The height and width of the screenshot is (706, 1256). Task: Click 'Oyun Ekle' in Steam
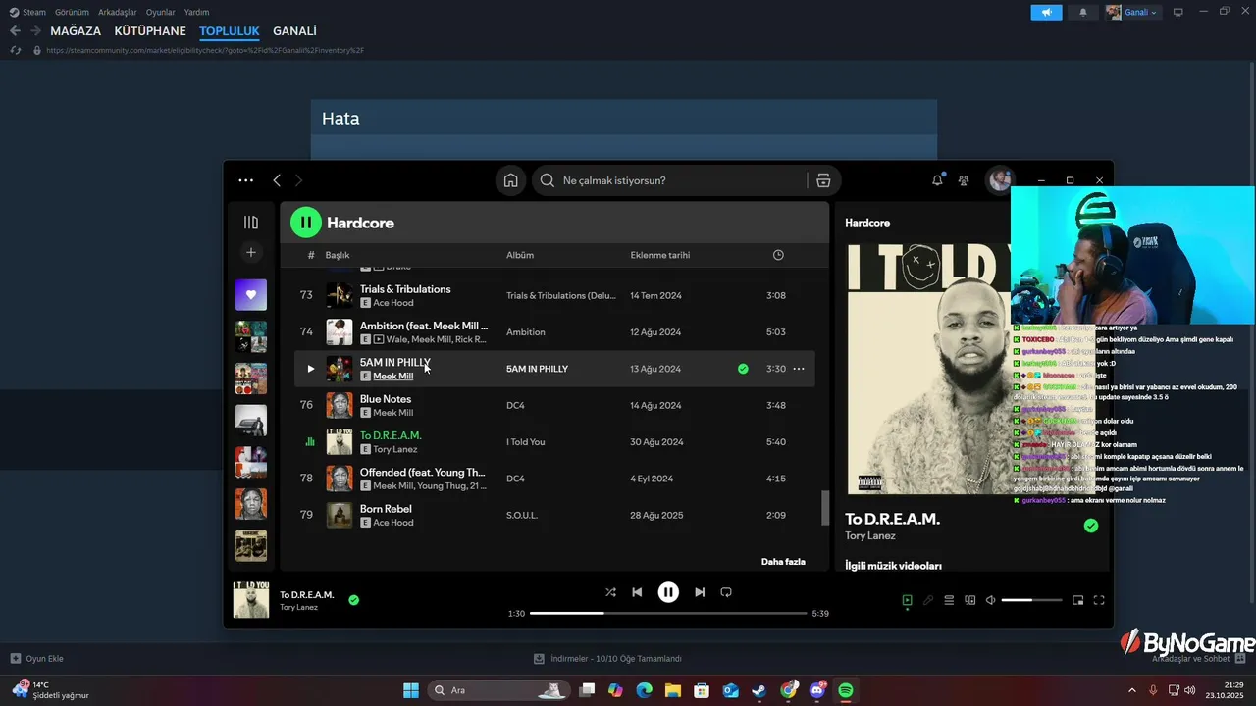(x=37, y=659)
